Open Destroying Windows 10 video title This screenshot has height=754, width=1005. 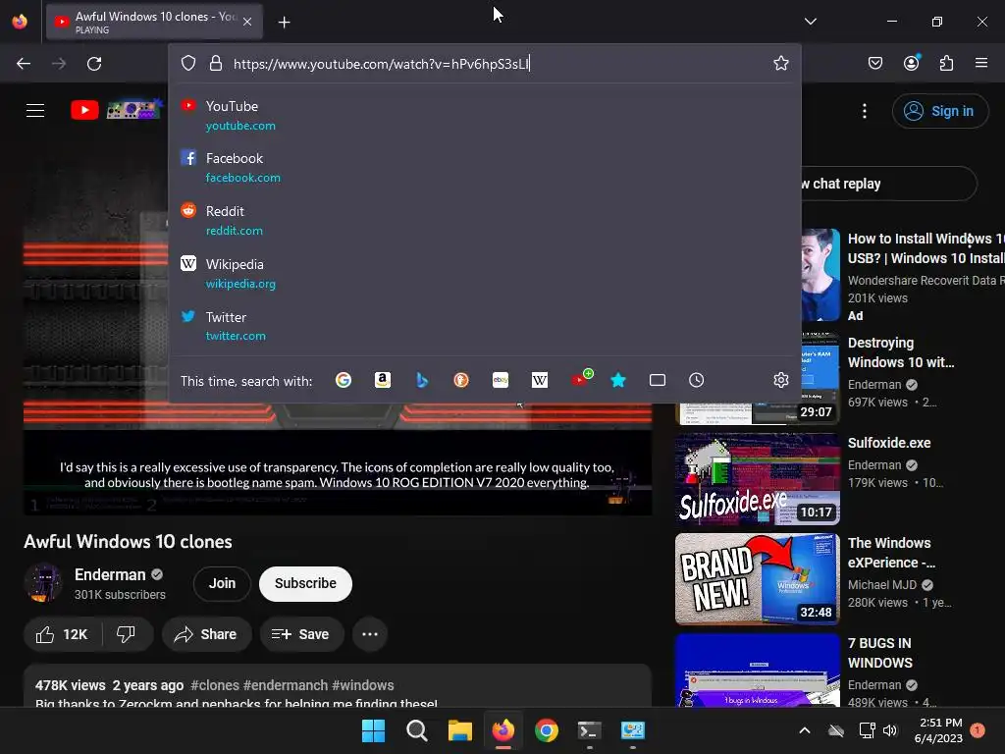click(901, 352)
